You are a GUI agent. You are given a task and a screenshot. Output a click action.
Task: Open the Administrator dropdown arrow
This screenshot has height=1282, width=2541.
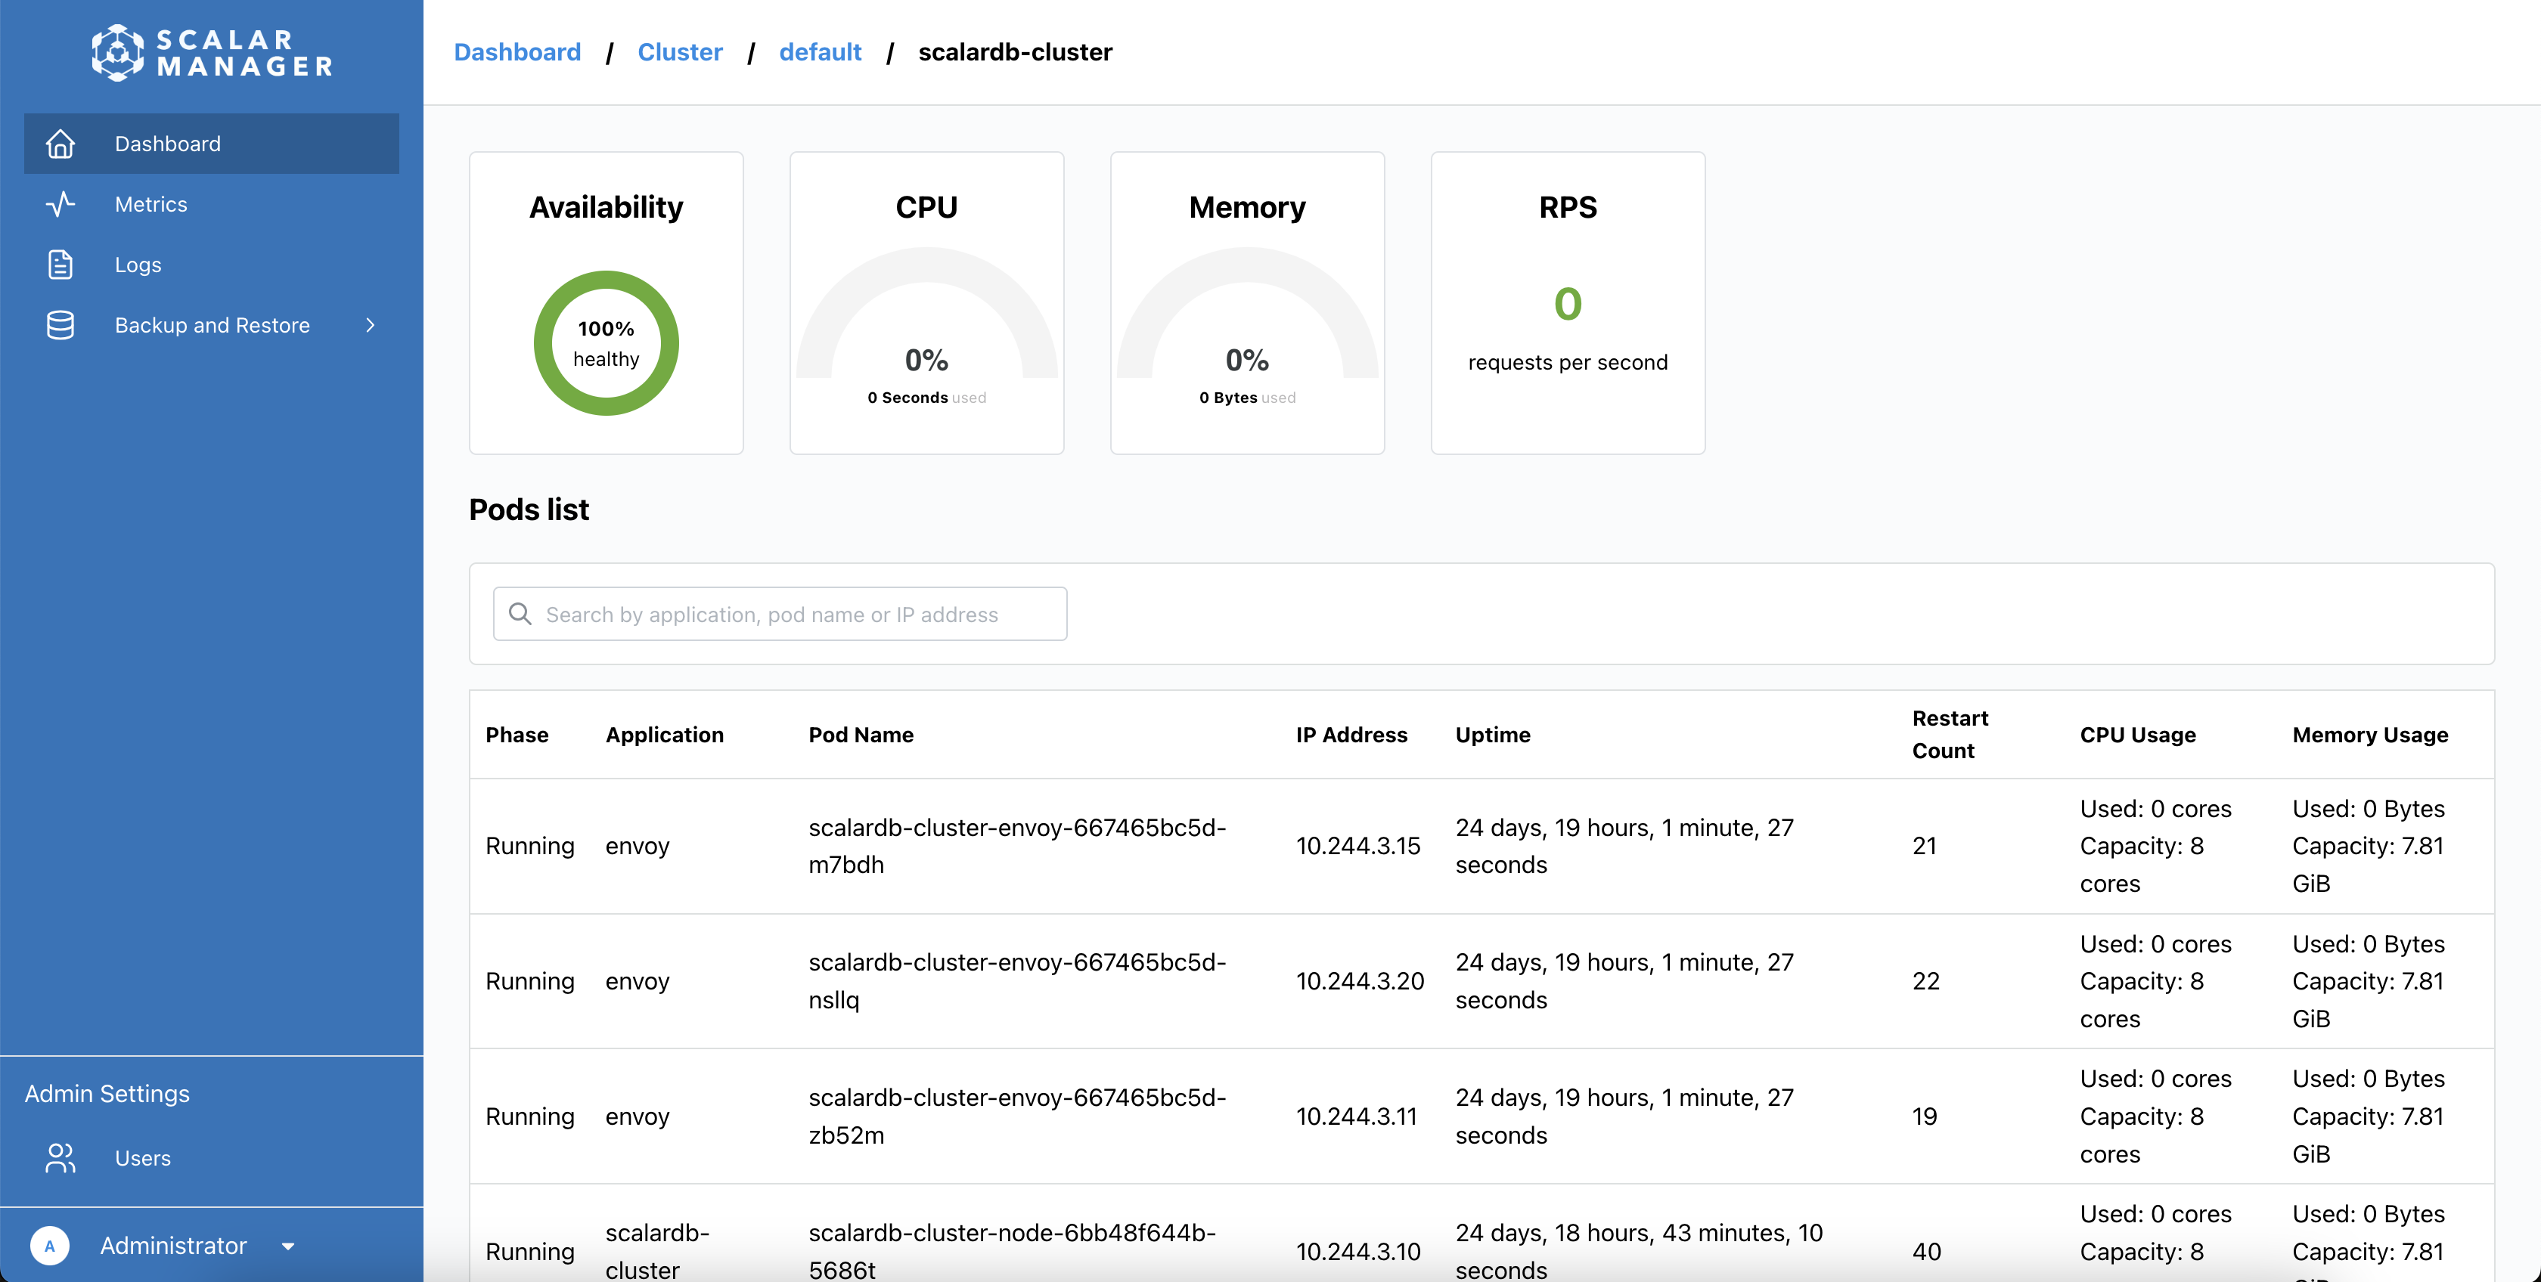(x=288, y=1246)
